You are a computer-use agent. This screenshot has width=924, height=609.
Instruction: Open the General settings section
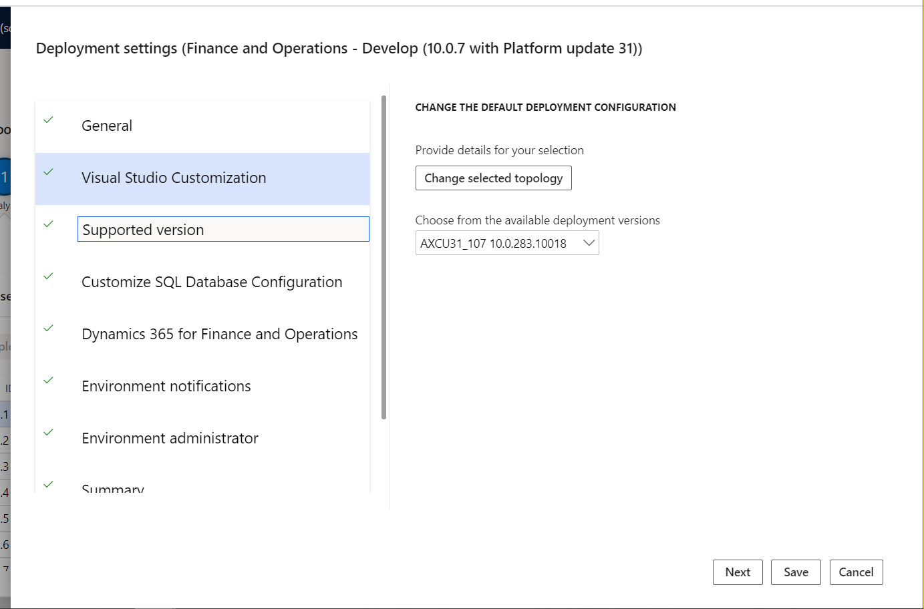pyautogui.click(x=202, y=126)
